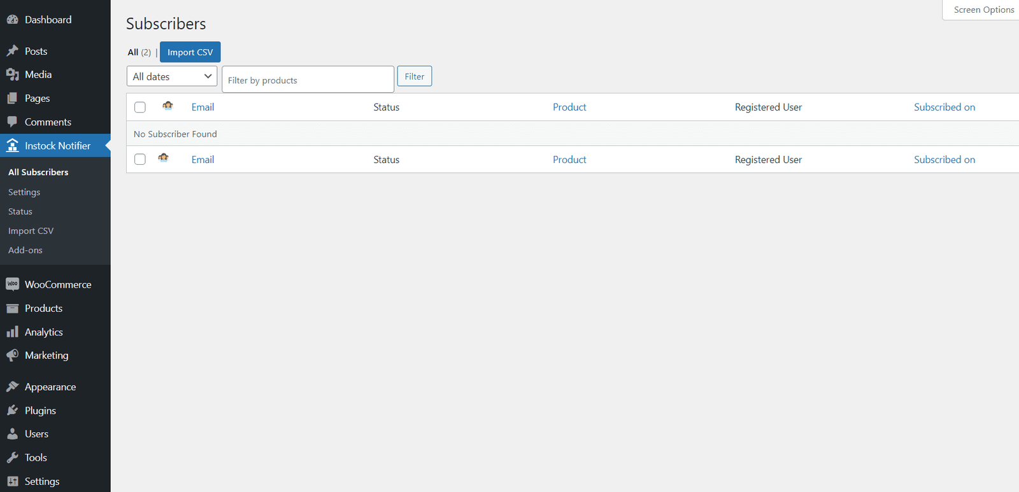Click the Subscribers page heading
Screen dimensions: 1019x492
166,24
